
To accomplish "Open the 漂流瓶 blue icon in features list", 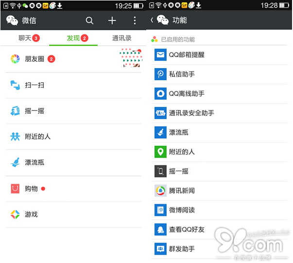I will pyautogui.click(x=160, y=132).
